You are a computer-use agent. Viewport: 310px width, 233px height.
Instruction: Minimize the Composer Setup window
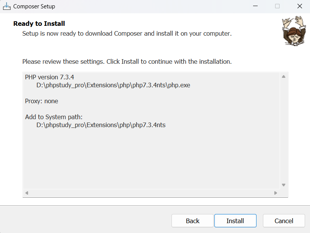point(255,6)
